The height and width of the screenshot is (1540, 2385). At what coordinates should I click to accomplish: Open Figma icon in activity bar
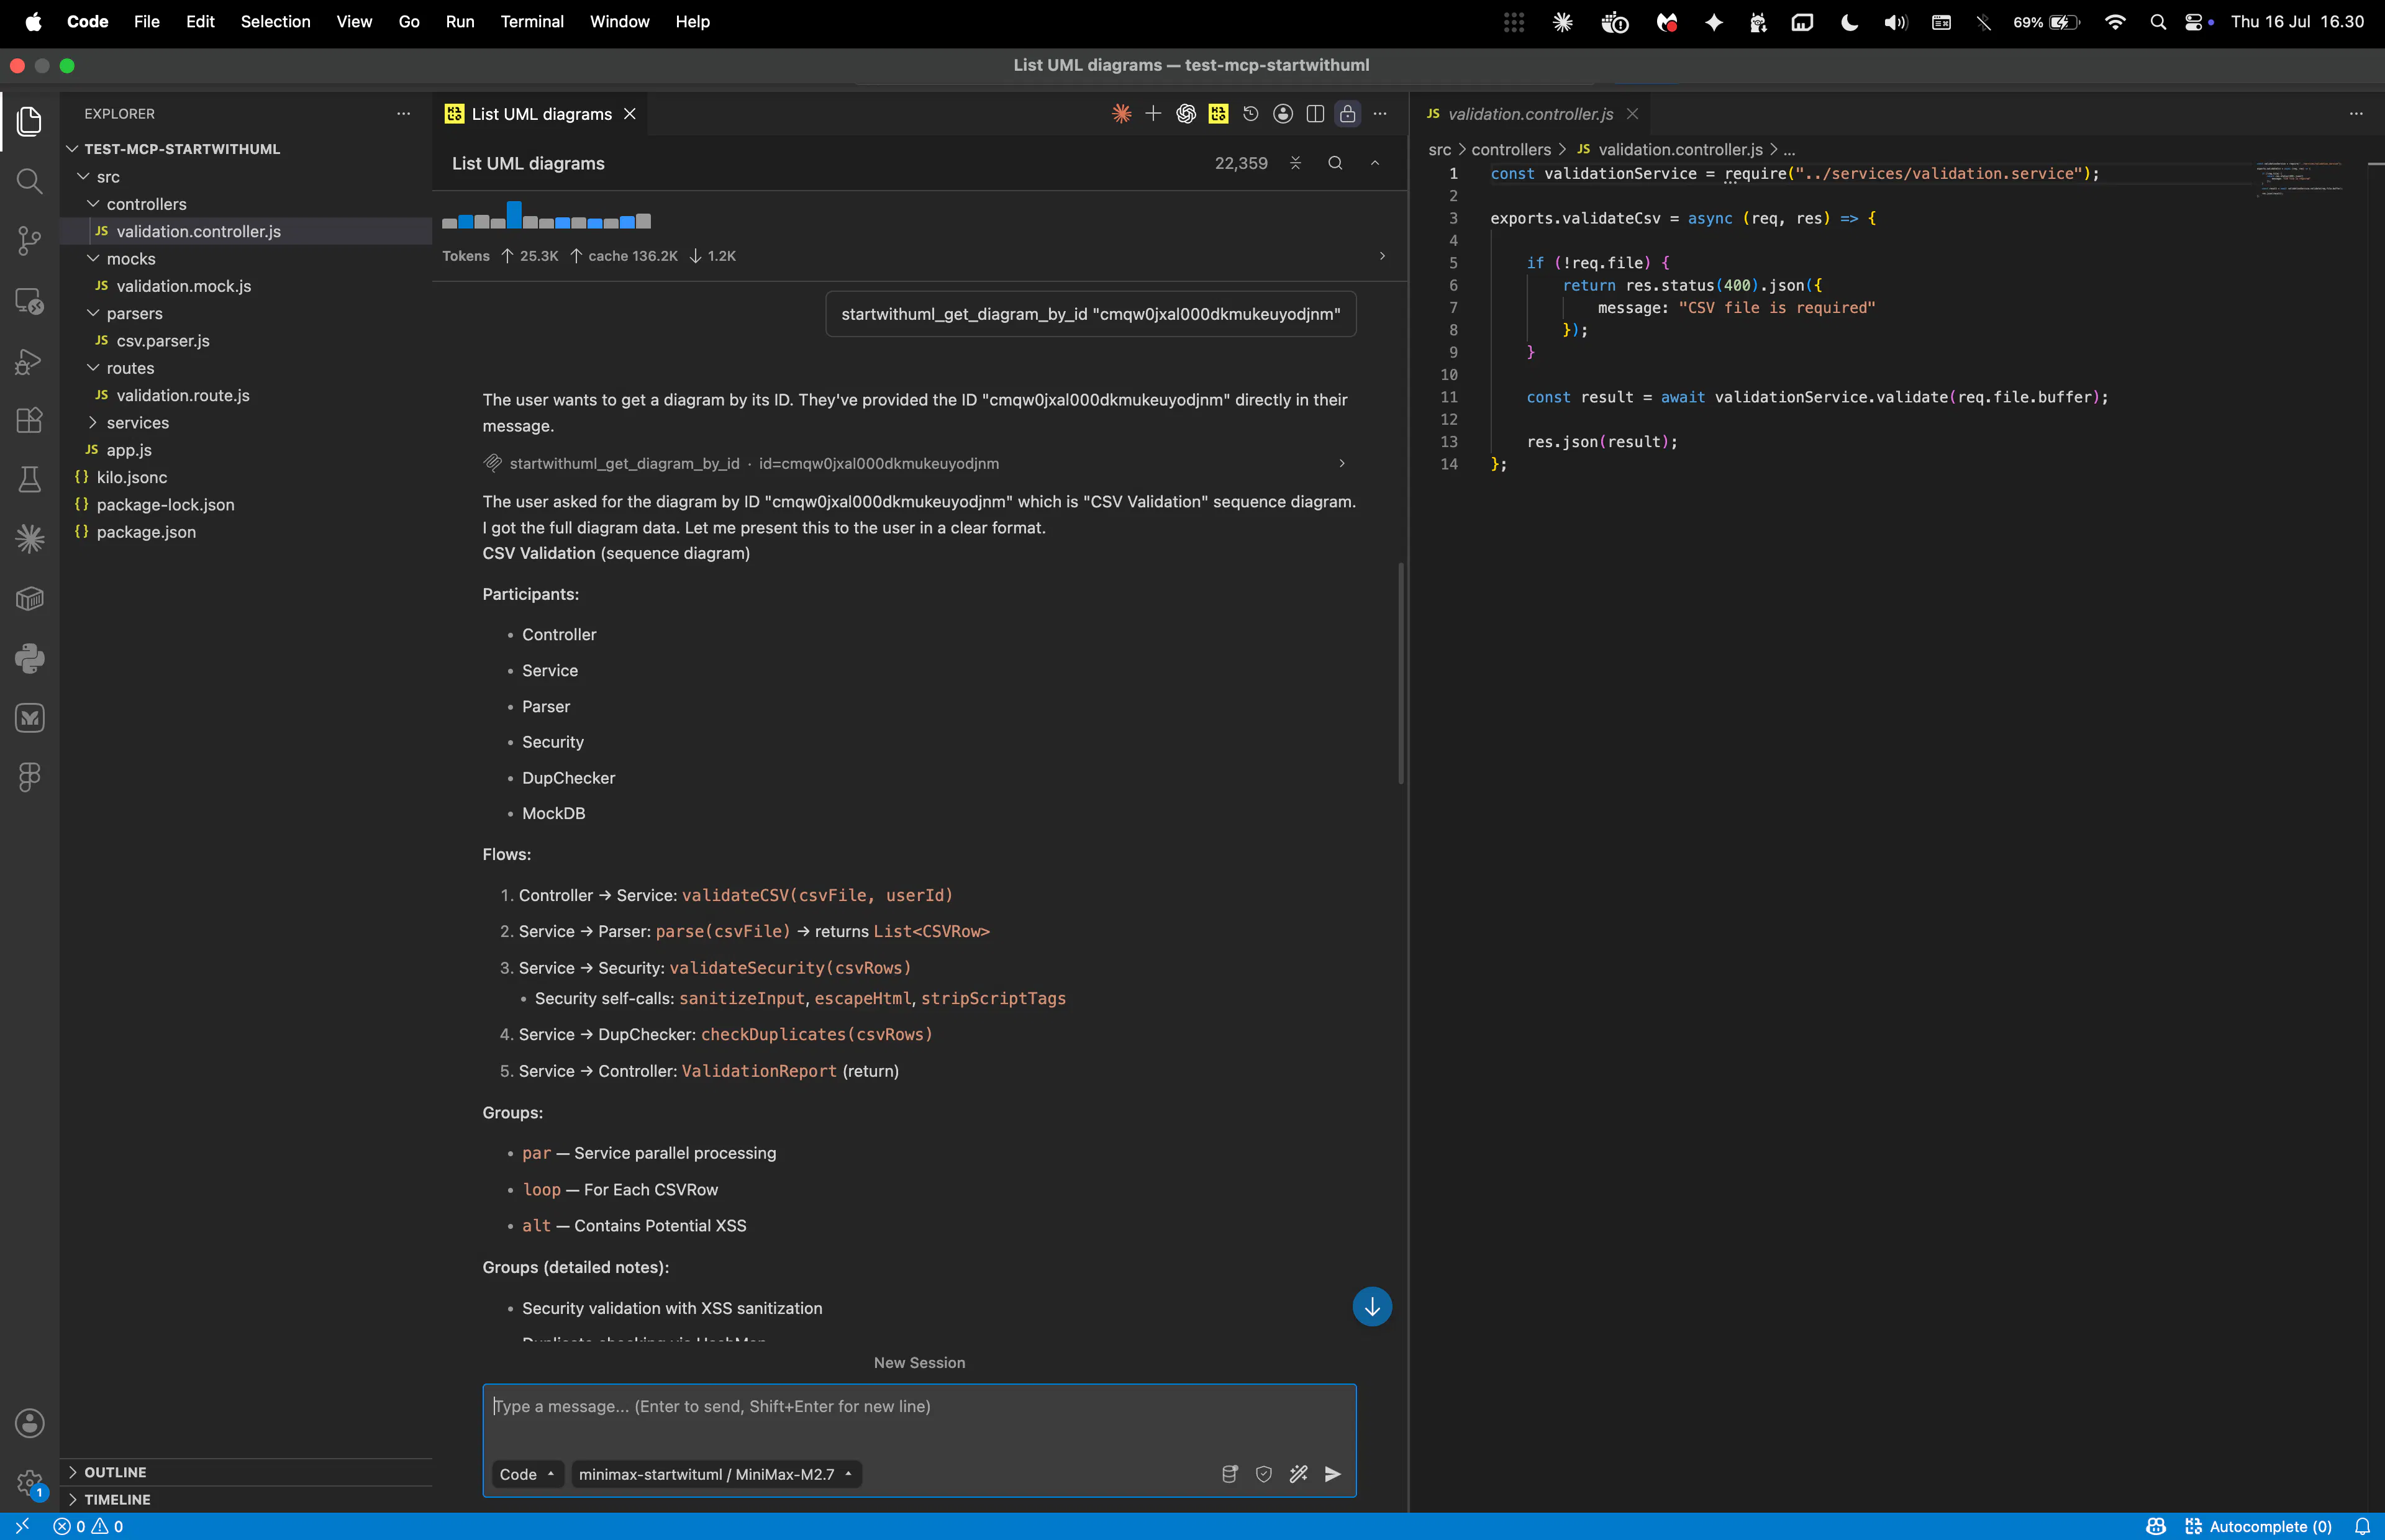click(29, 777)
